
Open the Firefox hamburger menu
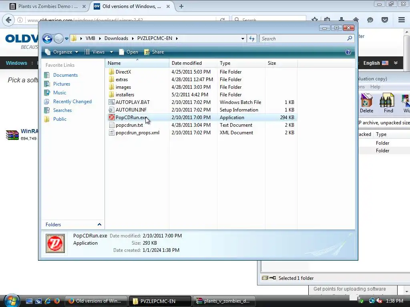point(401,20)
